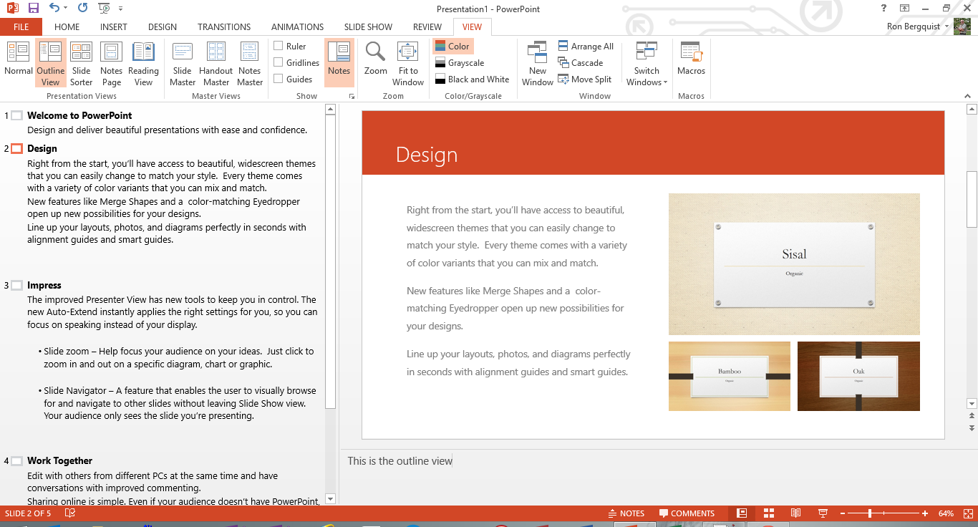Start Reading View from status bar

click(x=795, y=513)
